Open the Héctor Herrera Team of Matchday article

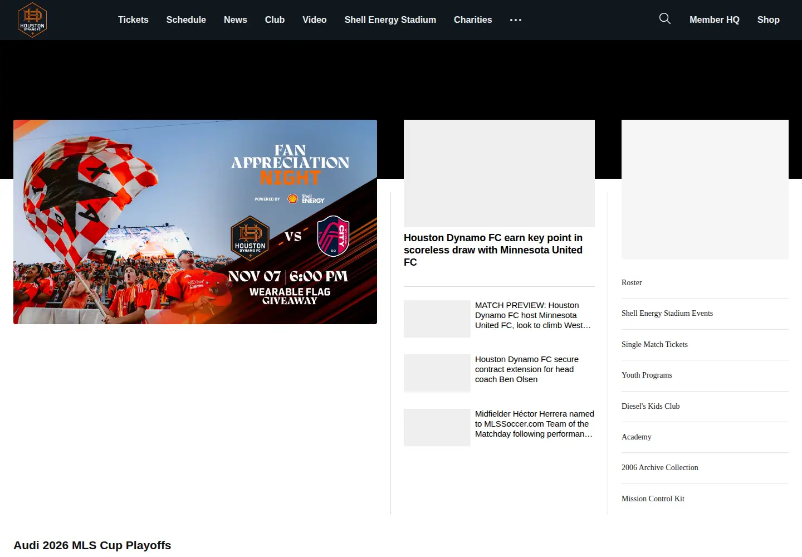tap(535, 424)
